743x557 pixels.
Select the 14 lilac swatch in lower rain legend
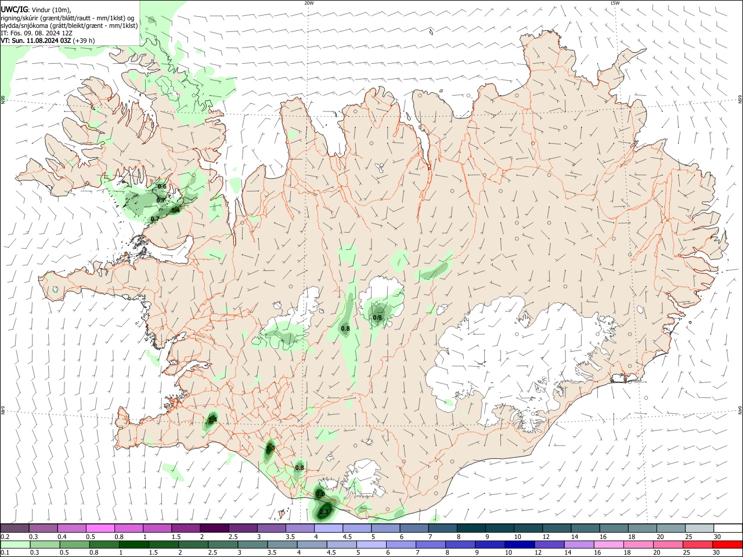coord(579,545)
